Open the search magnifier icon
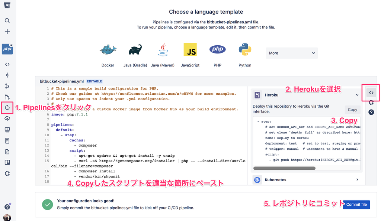This screenshot has height=221, width=381. 7,21
